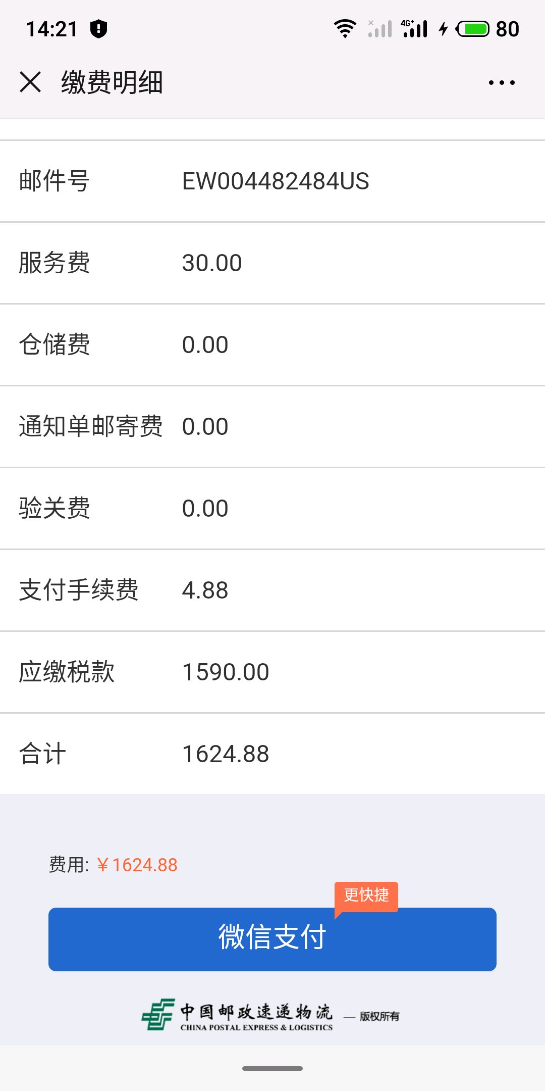Viewport: 545px width, 1091px height.
Task: Tap the 版权所有 copyright text
Action: (x=379, y=1016)
